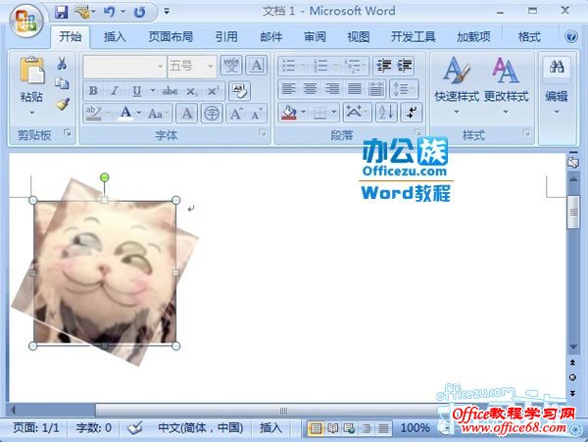The height and width of the screenshot is (442, 588).
Task: Switch to the 引用 tab
Action: tap(226, 36)
